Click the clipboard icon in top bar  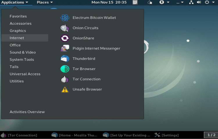coord(135,2)
